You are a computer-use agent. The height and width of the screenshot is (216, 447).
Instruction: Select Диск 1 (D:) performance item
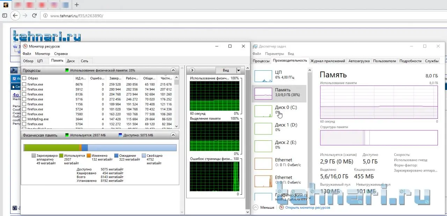click(x=279, y=128)
